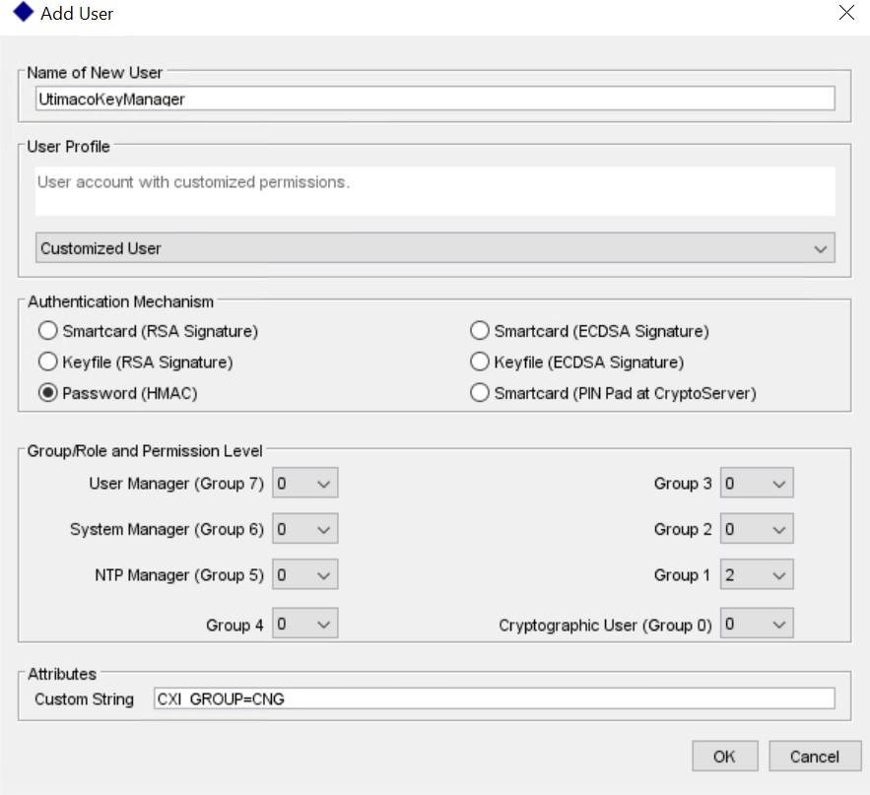
Task: Click the 'Custom String' label
Action: (85, 699)
